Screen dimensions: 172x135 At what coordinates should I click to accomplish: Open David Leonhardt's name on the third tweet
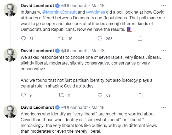coord(37,107)
